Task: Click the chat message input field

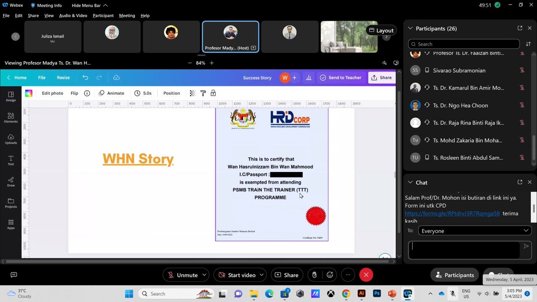Action: point(464,250)
